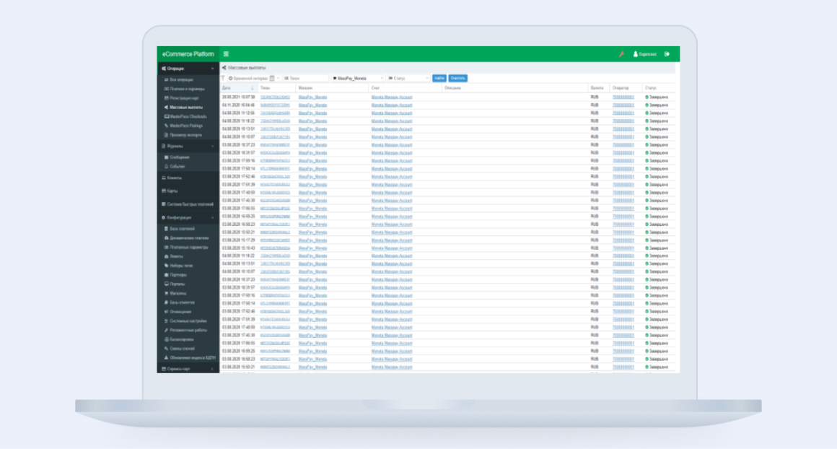Image resolution: width=837 pixels, height=449 pixels.
Task: Click the red wrench icon in header
Action: tap(621, 54)
